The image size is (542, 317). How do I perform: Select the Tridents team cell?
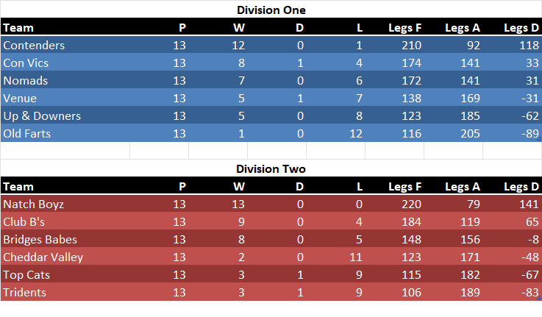click(24, 292)
